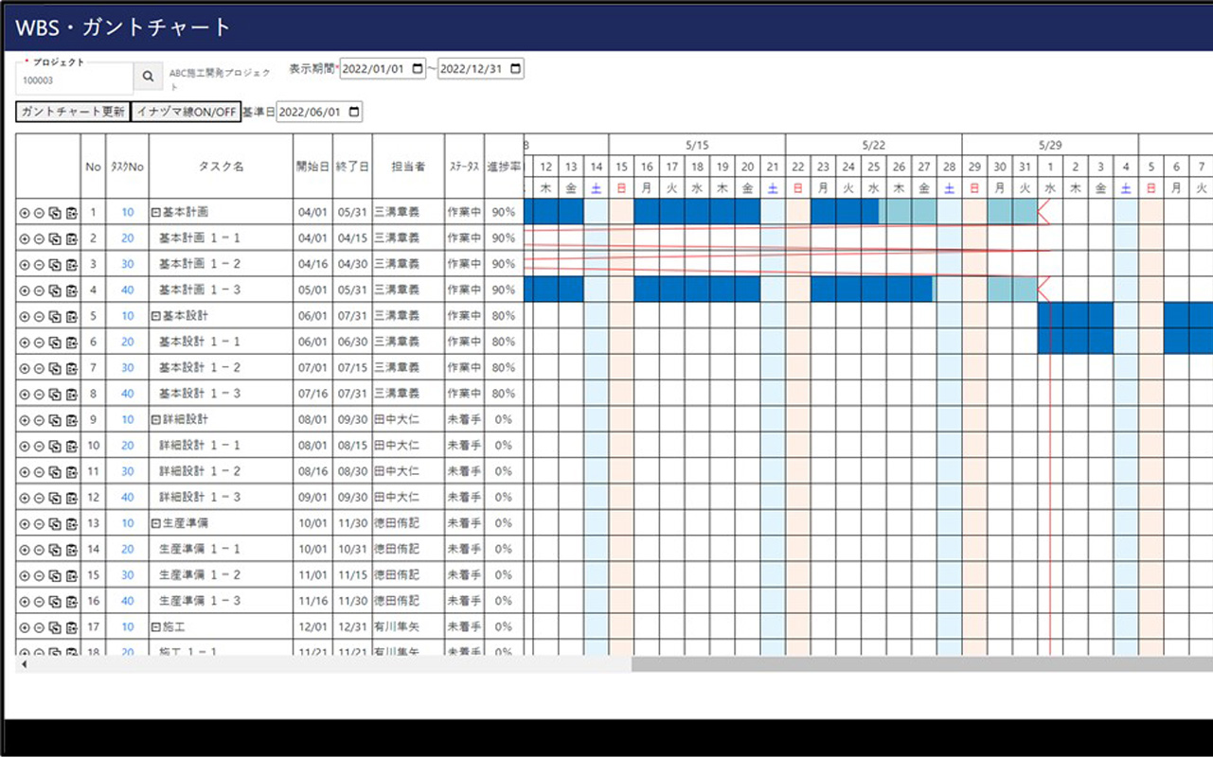1213x757 pixels.
Task: Click the copy icon in row 3
Action: (x=55, y=265)
